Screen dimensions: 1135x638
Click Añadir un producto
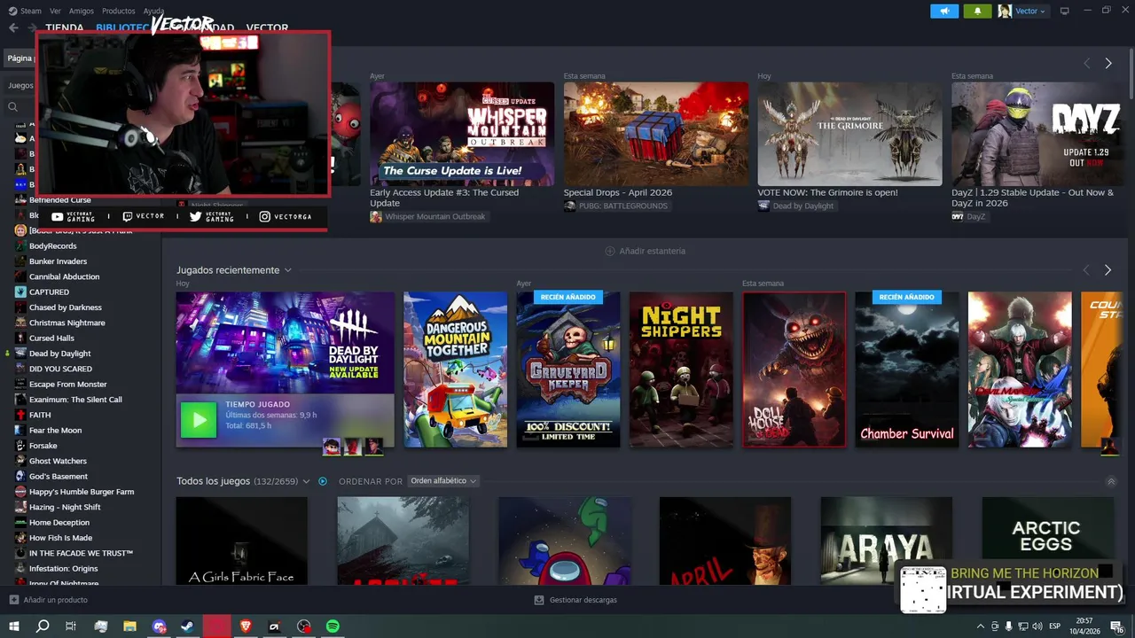click(x=49, y=600)
